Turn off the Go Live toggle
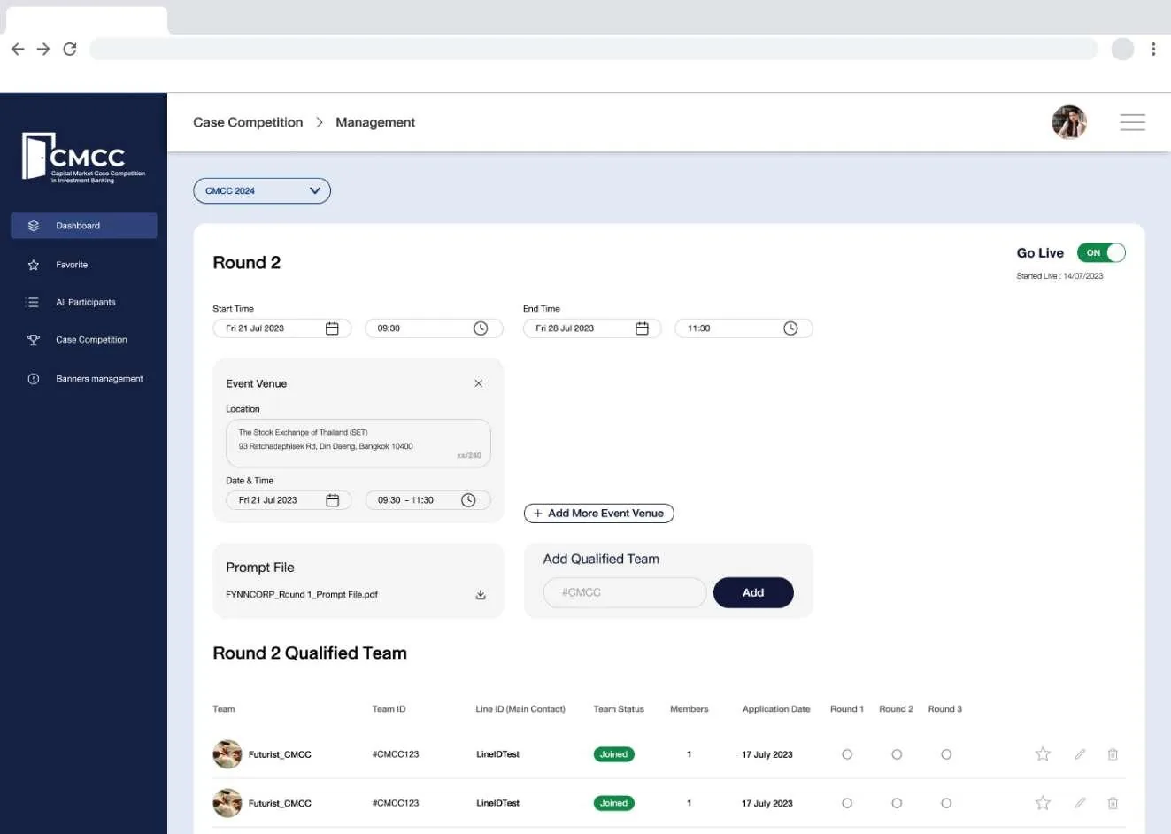 1101,252
